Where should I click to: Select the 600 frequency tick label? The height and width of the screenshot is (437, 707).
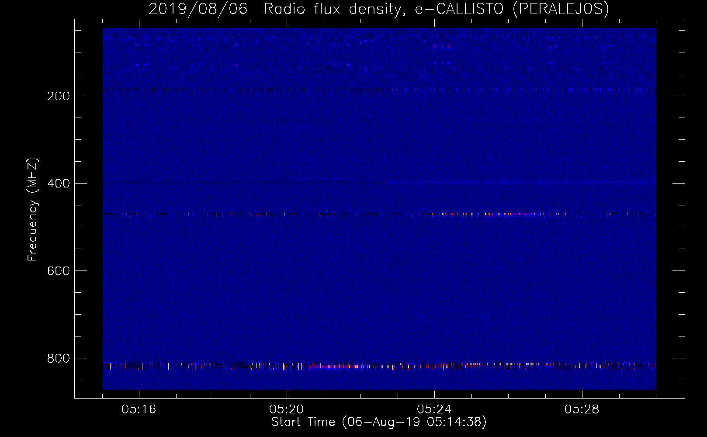(x=59, y=271)
